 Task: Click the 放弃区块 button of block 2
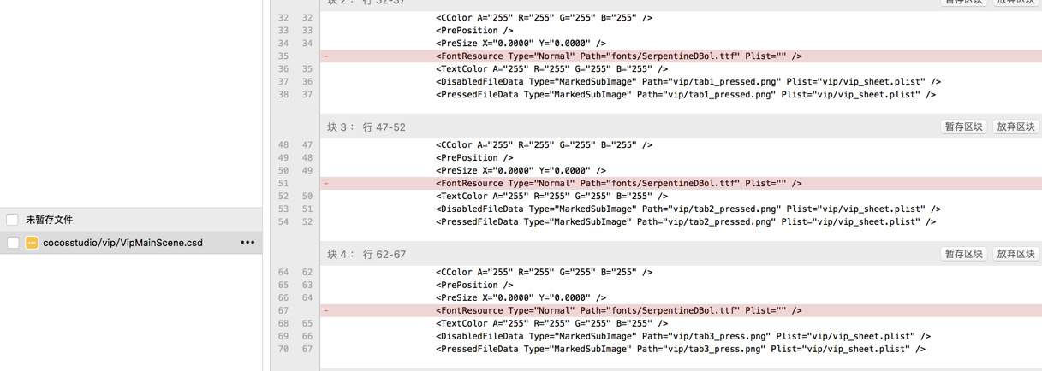coord(1015,3)
